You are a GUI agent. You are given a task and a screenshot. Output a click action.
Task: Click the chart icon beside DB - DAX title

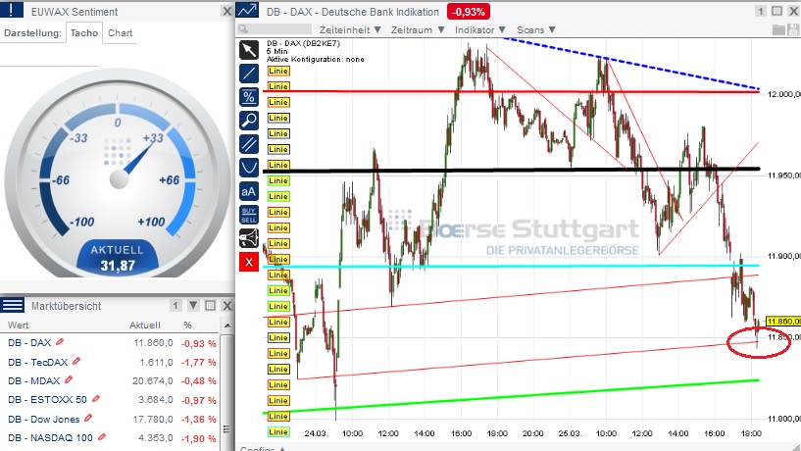tap(248, 11)
